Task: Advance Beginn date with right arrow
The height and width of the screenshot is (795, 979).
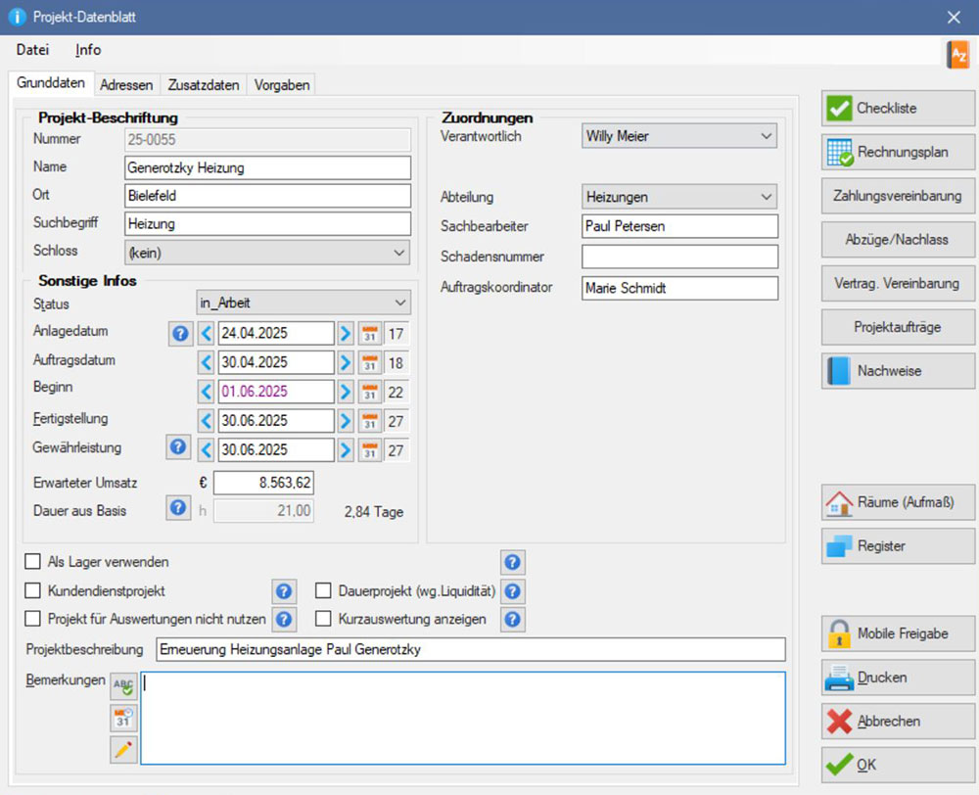Action: pyautogui.click(x=345, y=392)
